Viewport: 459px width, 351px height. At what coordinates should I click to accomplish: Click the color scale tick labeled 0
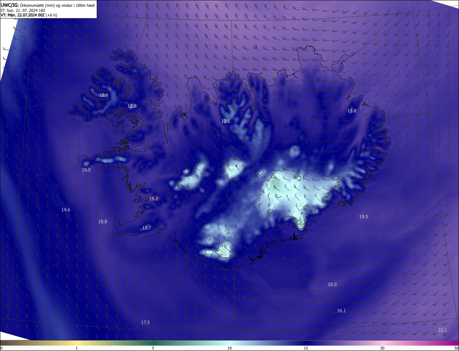[1, 348]
